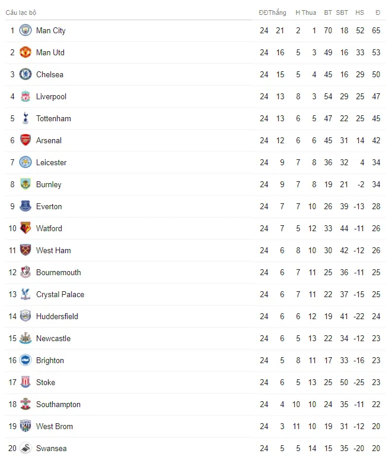Click the West Brom table row name
The height and width of the screenshot is (463, 386).
coord(54,426)
